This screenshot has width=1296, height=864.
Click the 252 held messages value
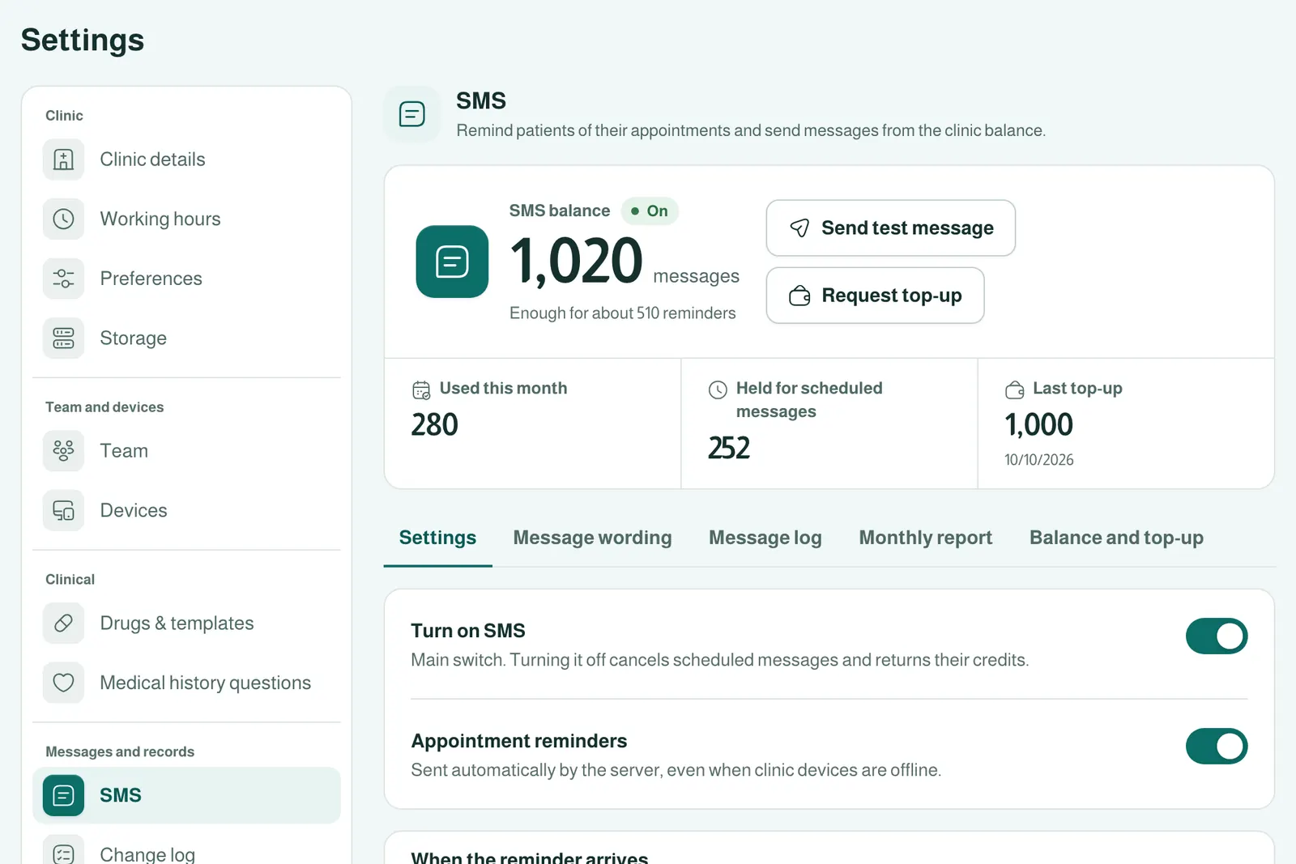click(729, 449)
